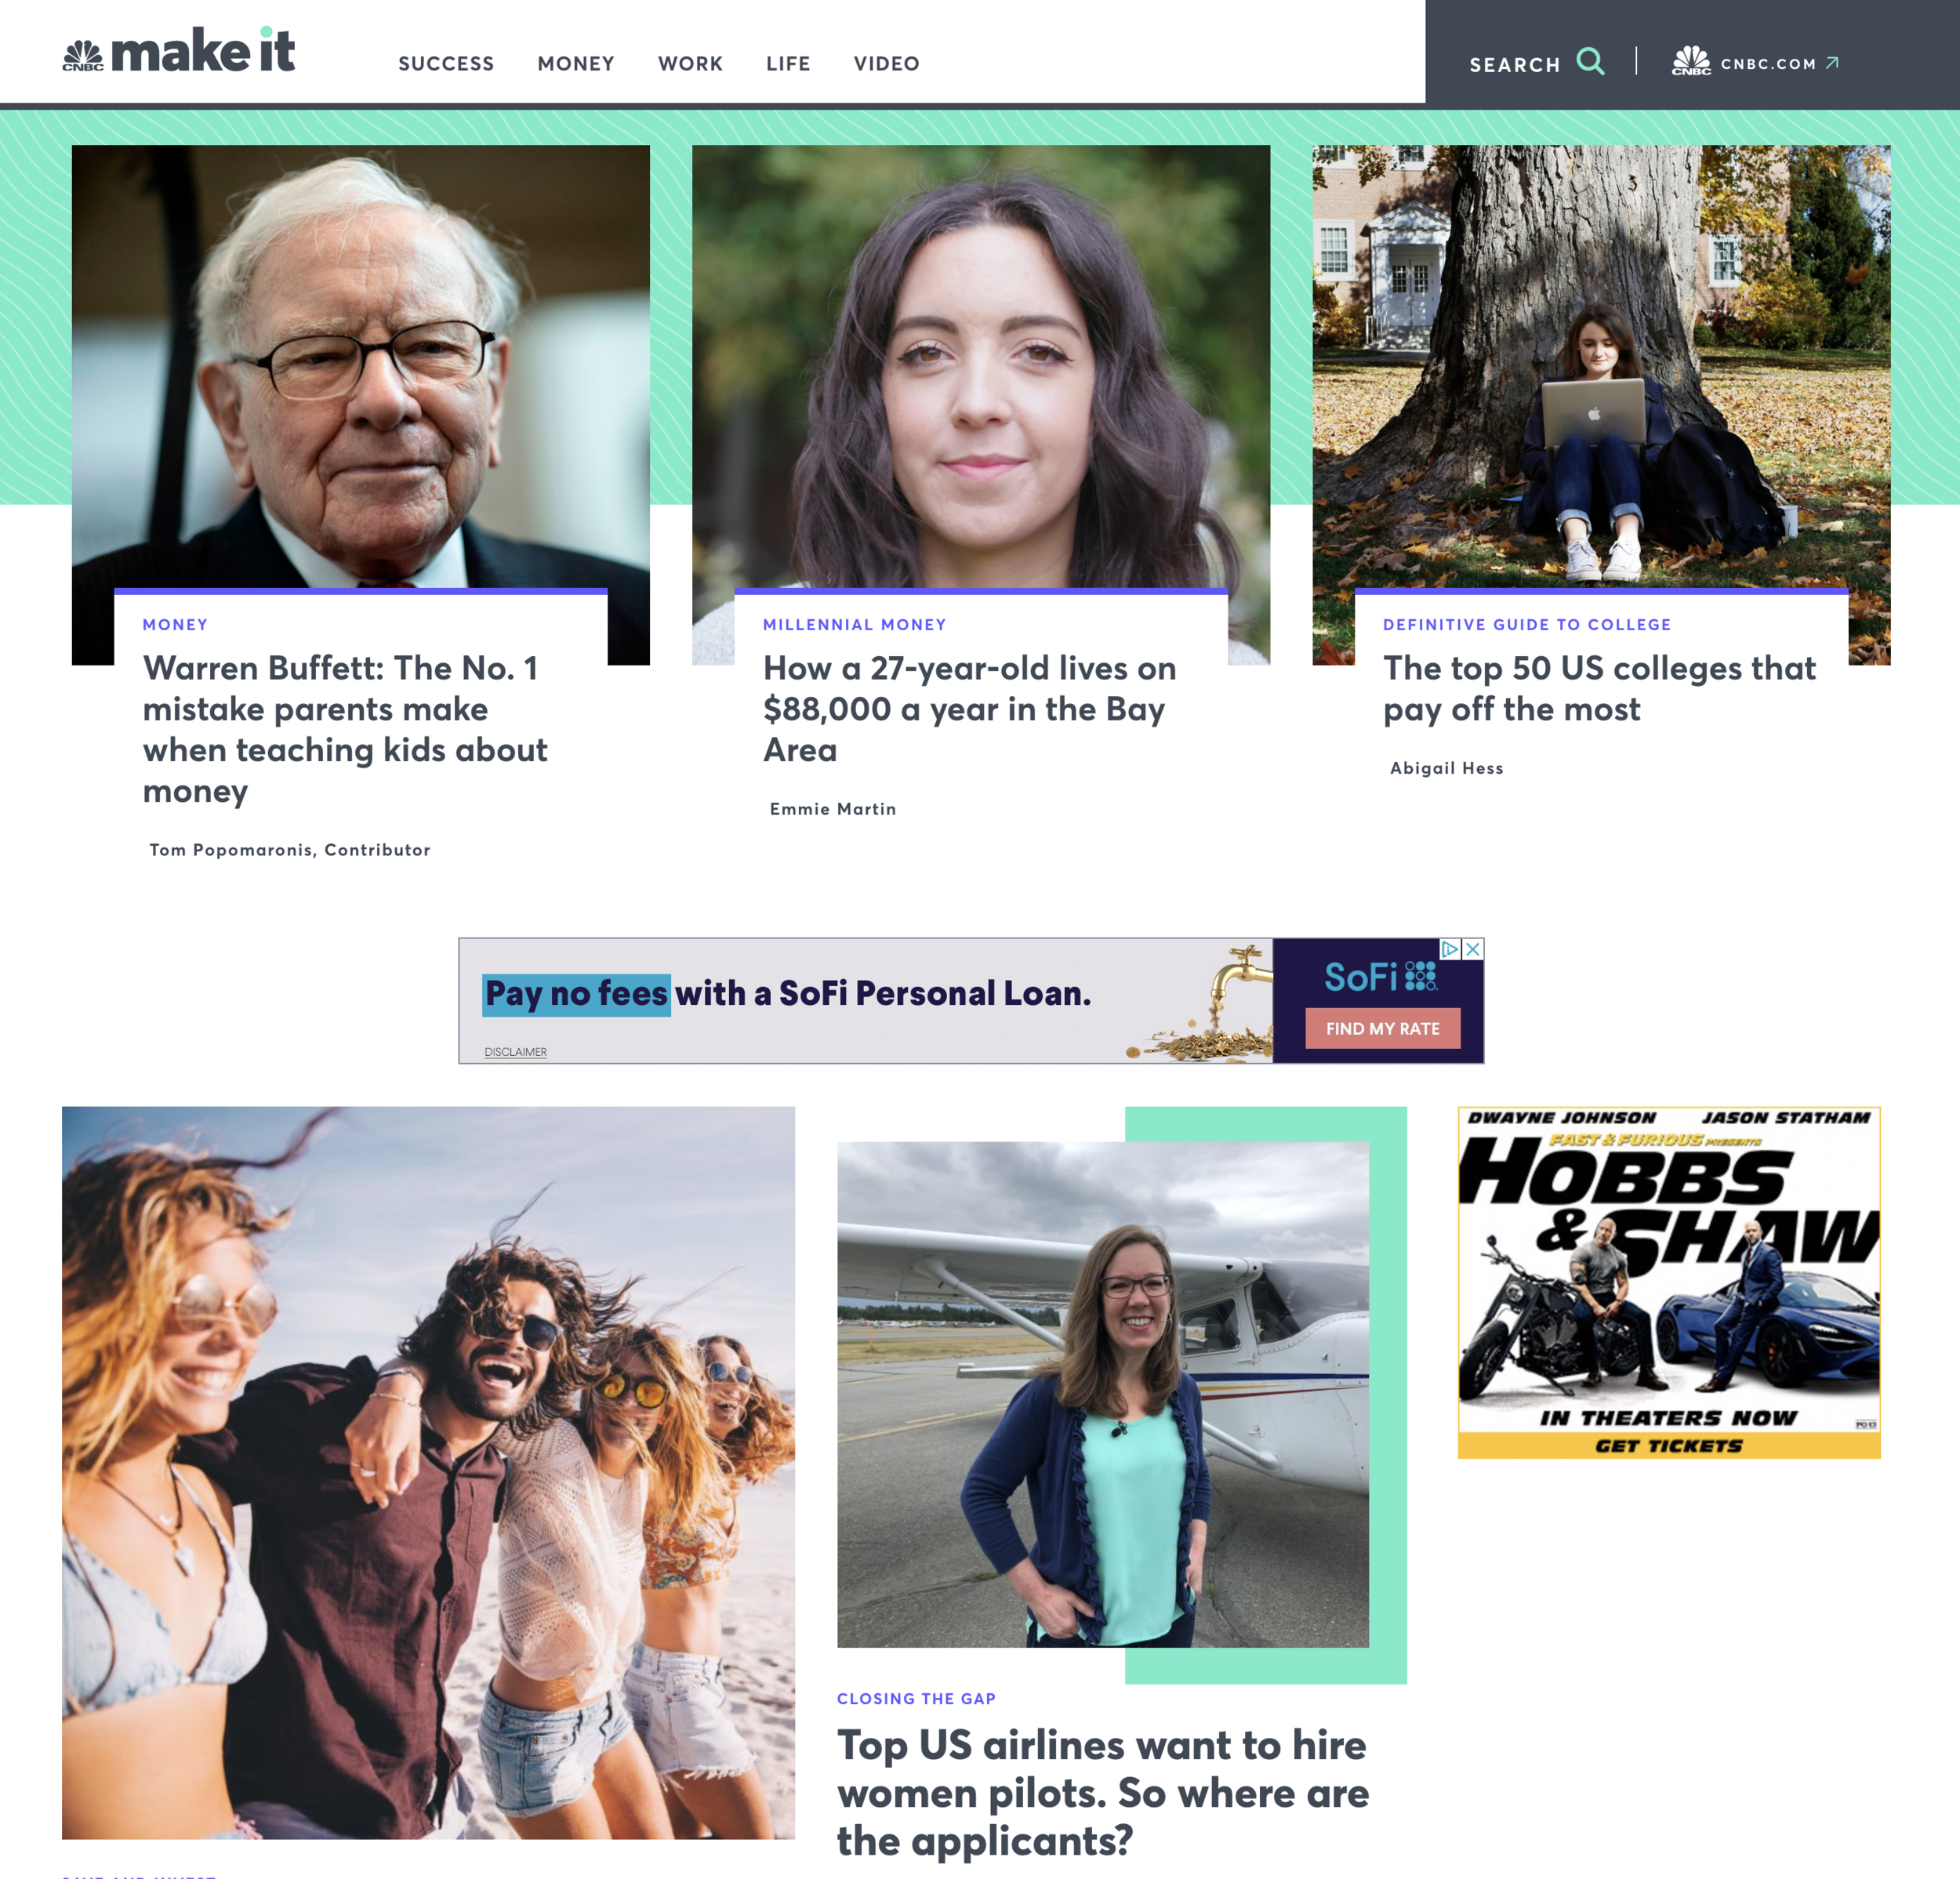
Task: Go to the Work section
Action: pos(690,64)
